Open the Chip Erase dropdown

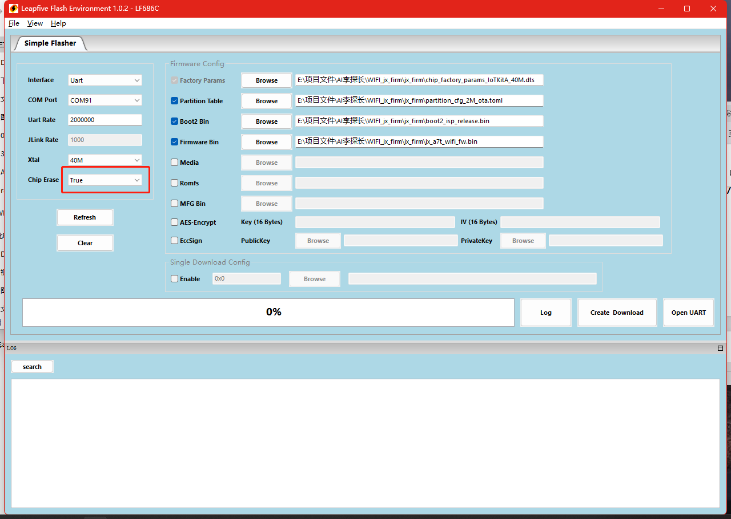pyautogui.click(x=105, y=180)
